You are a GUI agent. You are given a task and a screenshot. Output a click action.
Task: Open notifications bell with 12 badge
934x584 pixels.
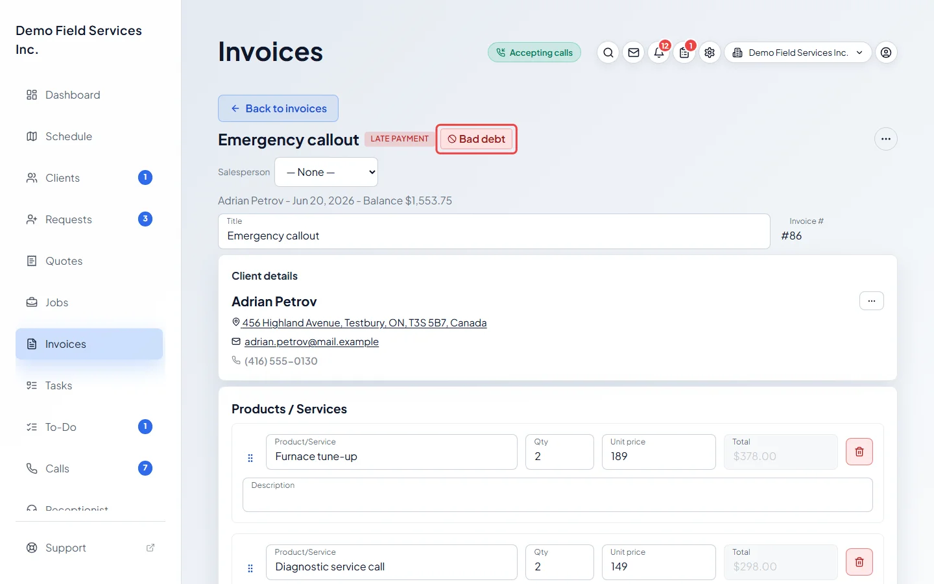[x=659, y=53]
